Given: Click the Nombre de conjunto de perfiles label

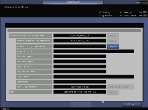Looking at the screenshot, I should [x=30, y=36].
